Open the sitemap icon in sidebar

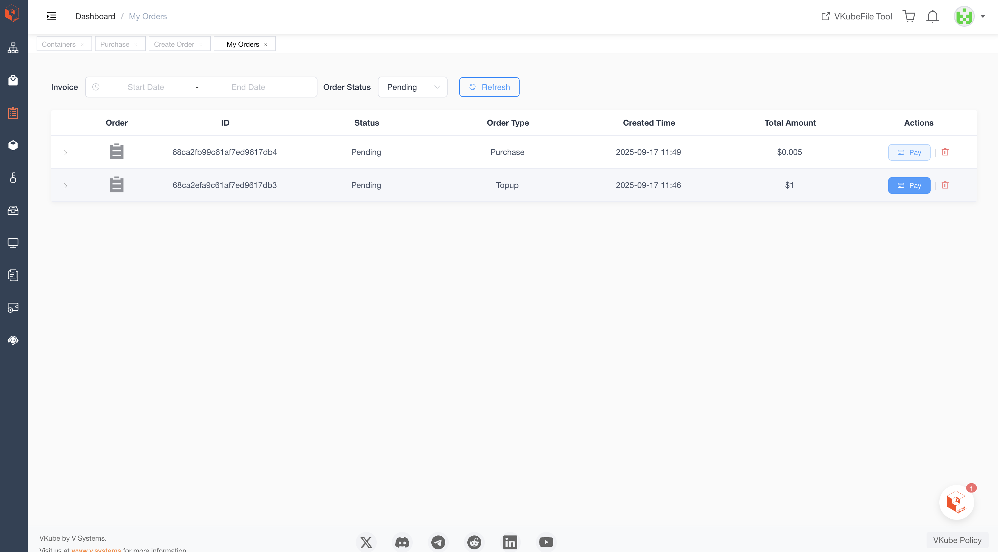click(13, 48)
